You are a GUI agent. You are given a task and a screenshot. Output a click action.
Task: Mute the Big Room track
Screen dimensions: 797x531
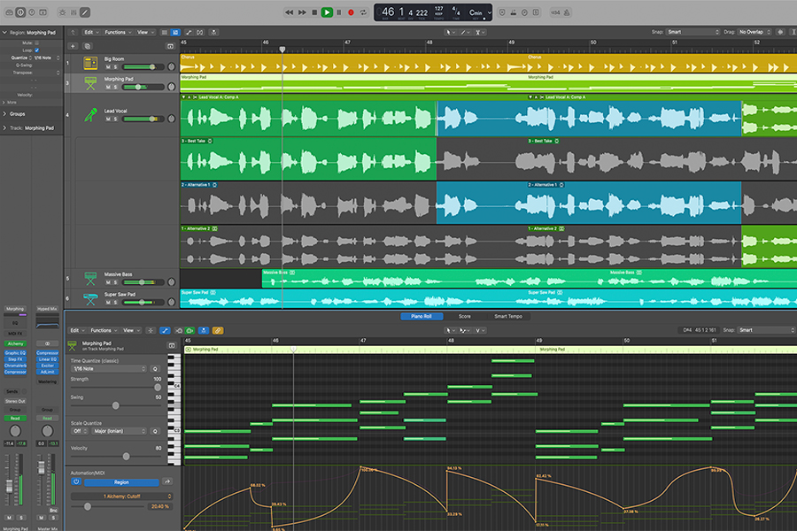click(x=108, y=67)
